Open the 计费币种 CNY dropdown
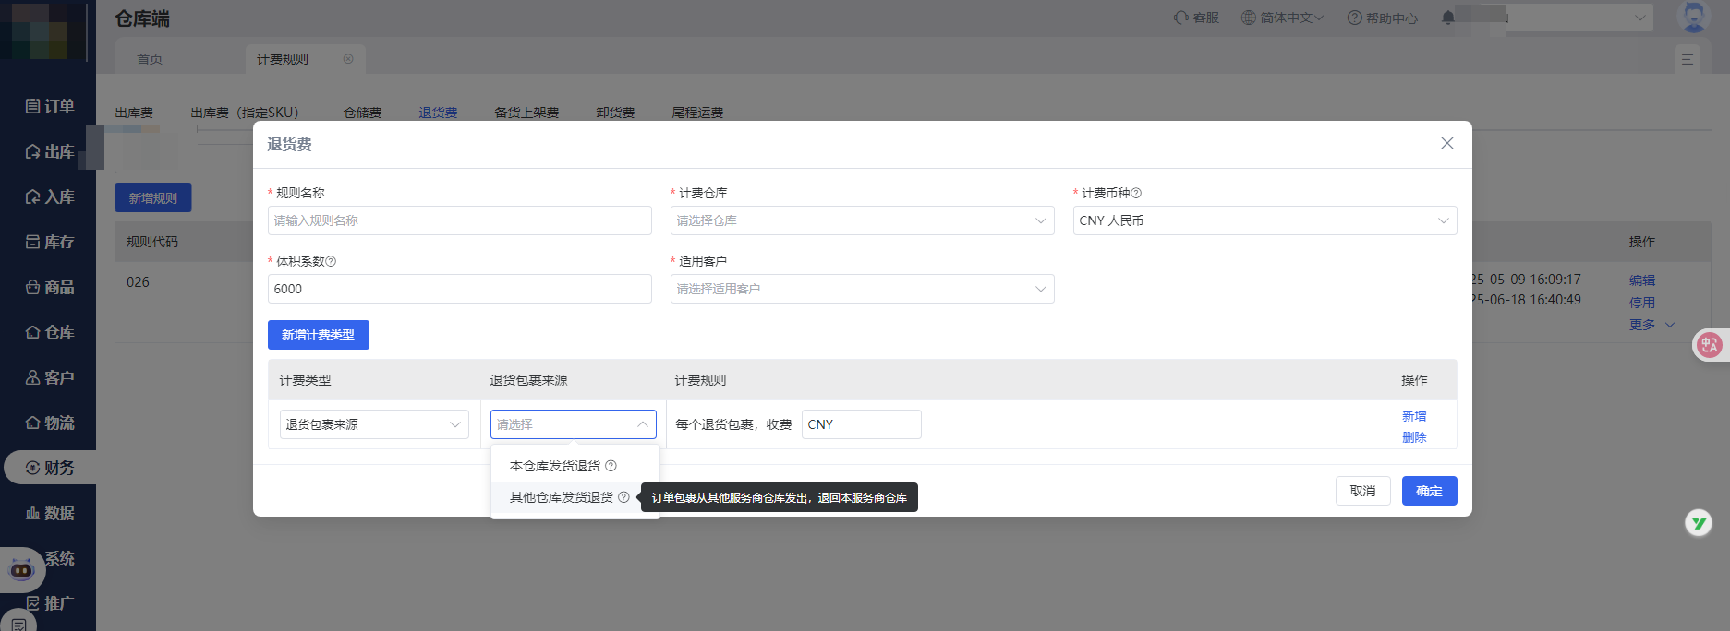The height and width of the screenshot is (631, 1730). 1264,220
